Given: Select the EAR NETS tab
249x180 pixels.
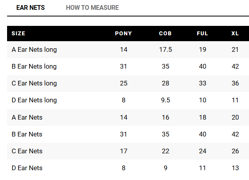Looking at the screenshot, I should coord(31,7).
